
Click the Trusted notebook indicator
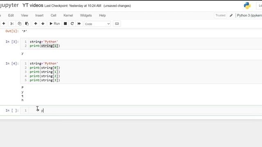220,16
